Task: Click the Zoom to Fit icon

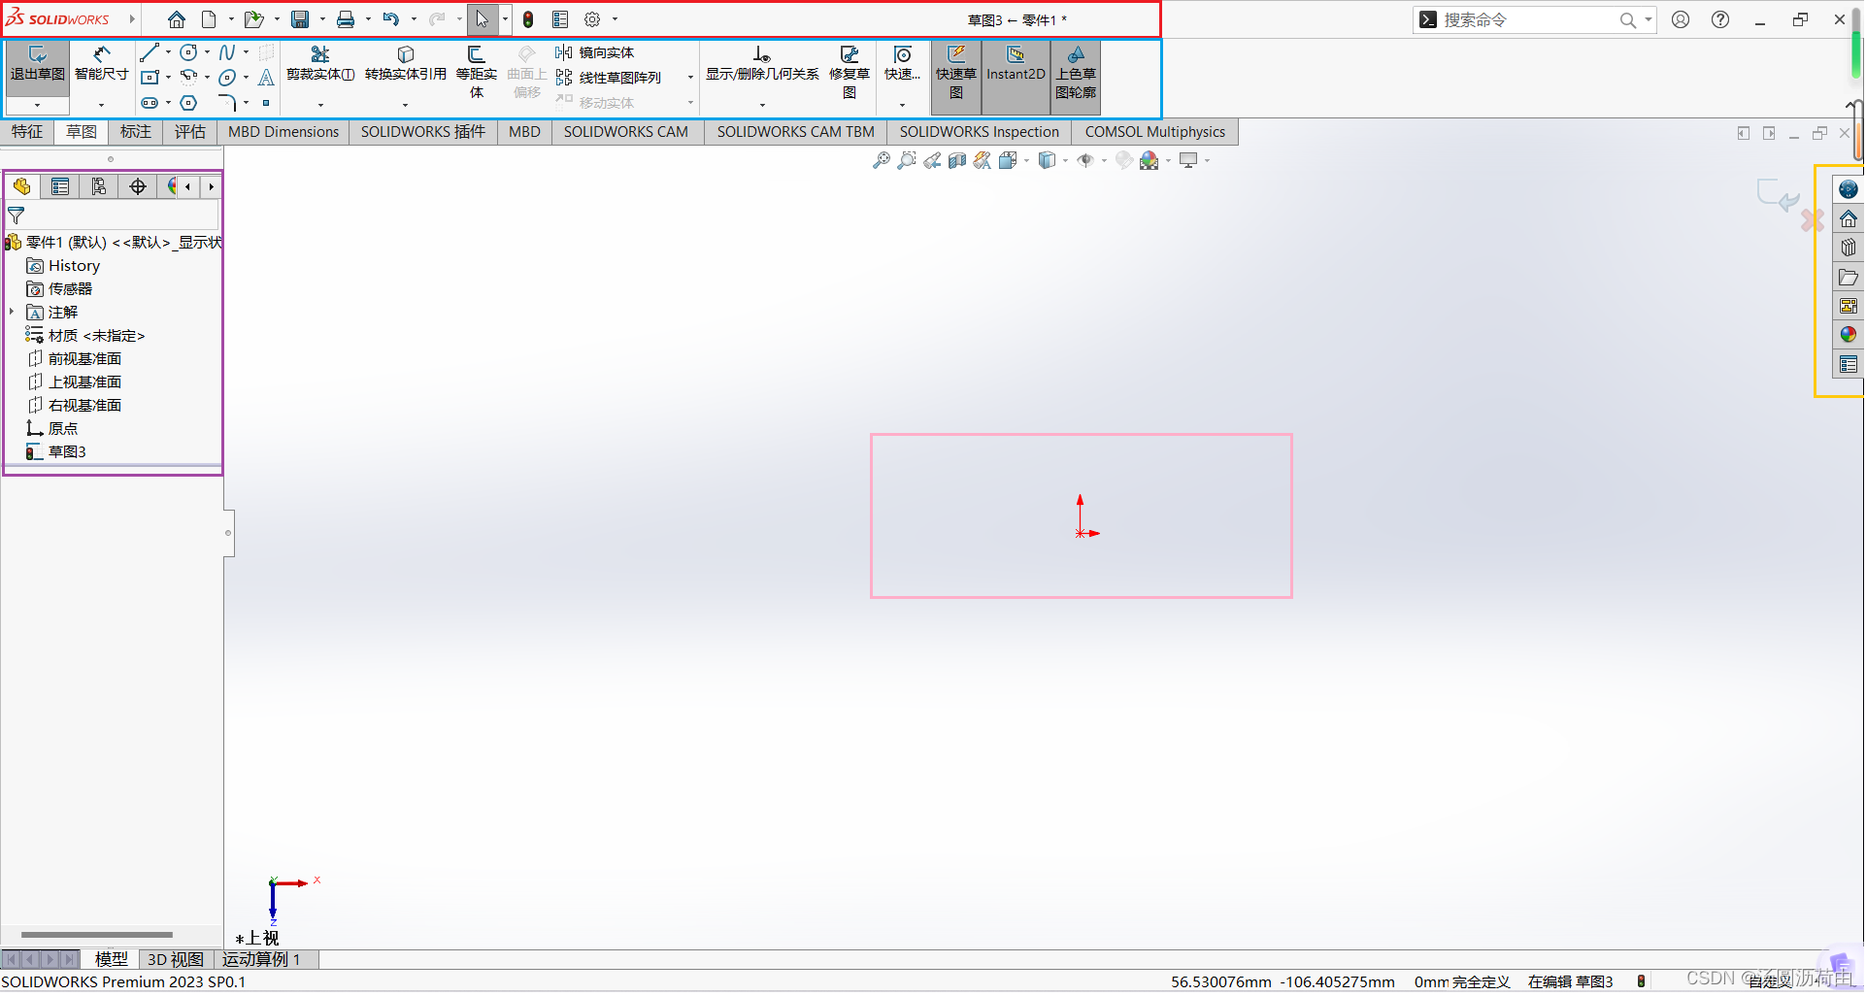Action: (880, 160)
